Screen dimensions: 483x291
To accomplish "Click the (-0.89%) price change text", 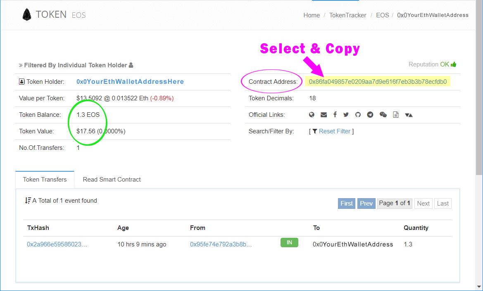I will tap(162, 98).
